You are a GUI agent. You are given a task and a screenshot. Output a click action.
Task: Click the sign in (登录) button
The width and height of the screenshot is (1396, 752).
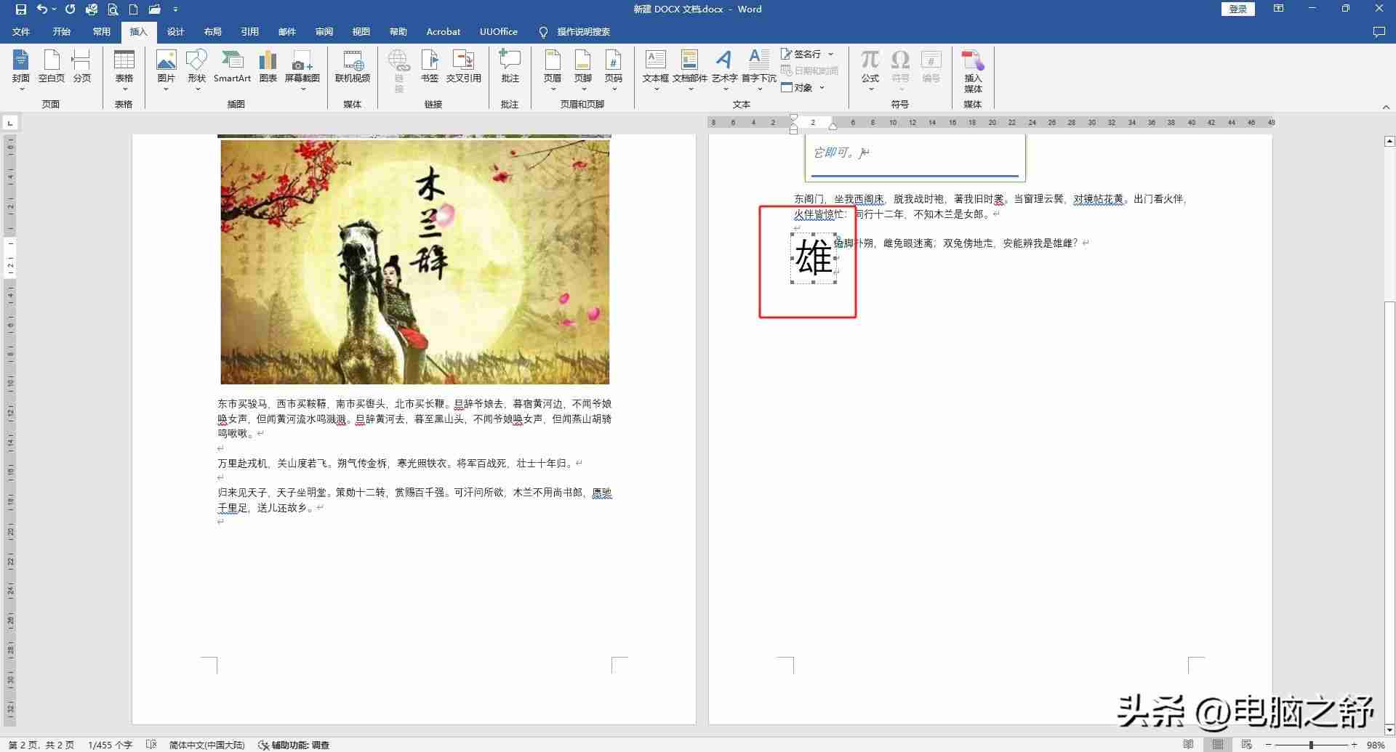click(1238, 9)
